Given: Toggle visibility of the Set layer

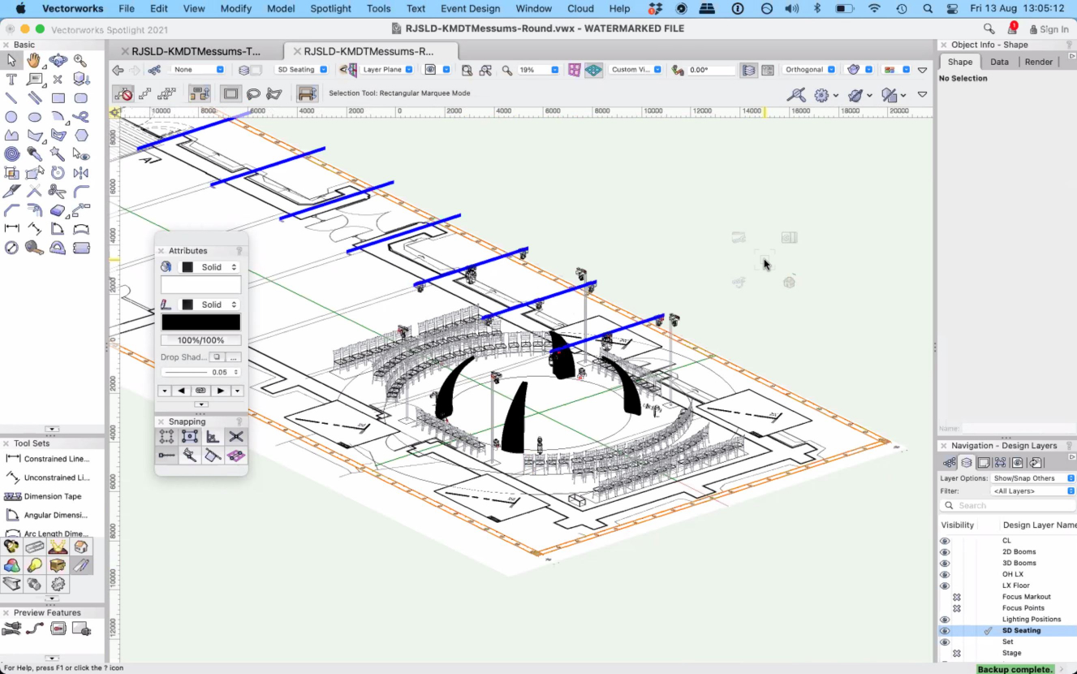Looking at the screenshot, I should [x=945, y=642].
